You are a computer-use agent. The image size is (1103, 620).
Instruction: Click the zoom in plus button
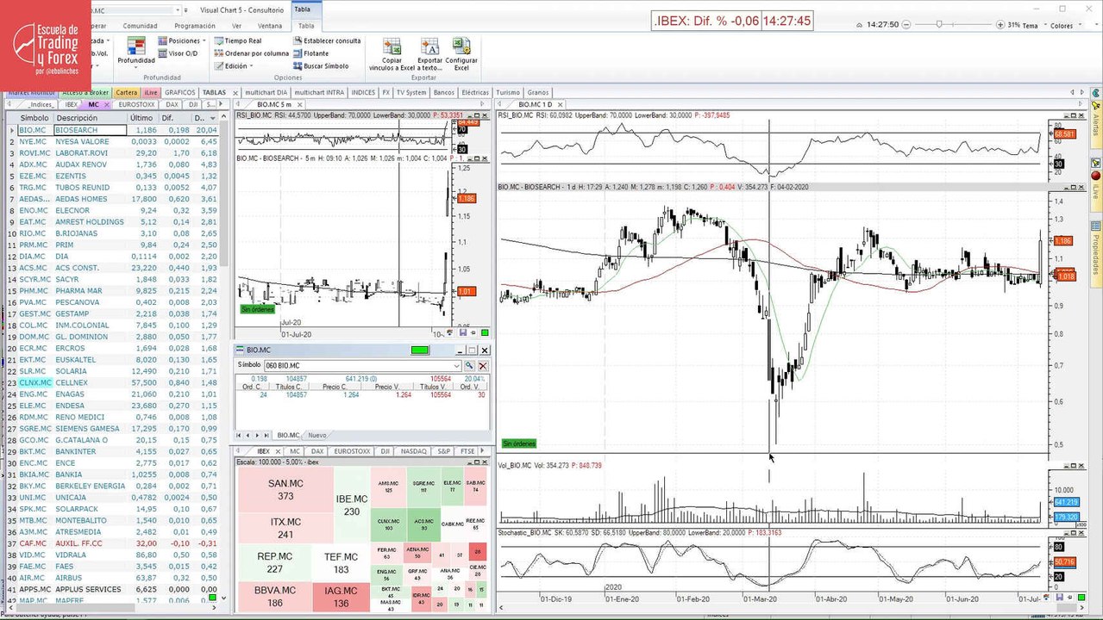point(1000,25)
